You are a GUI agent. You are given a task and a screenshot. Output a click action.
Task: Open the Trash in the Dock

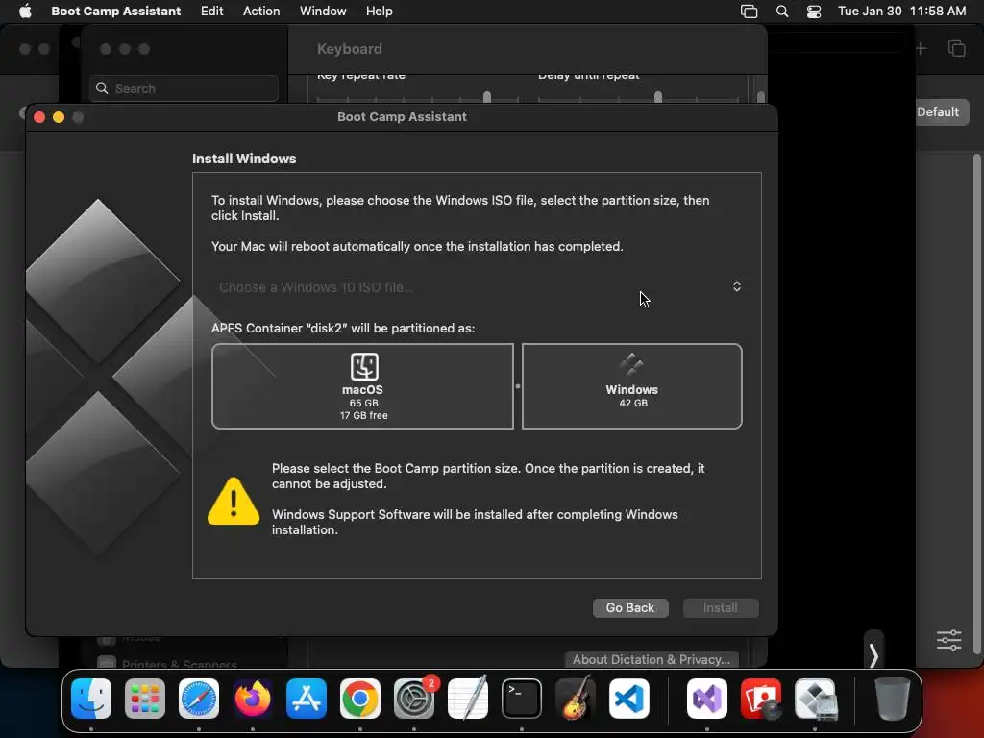coord(893,699)
